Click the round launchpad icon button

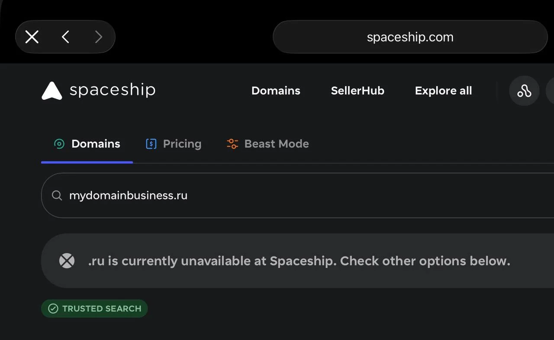pos(524,91)
